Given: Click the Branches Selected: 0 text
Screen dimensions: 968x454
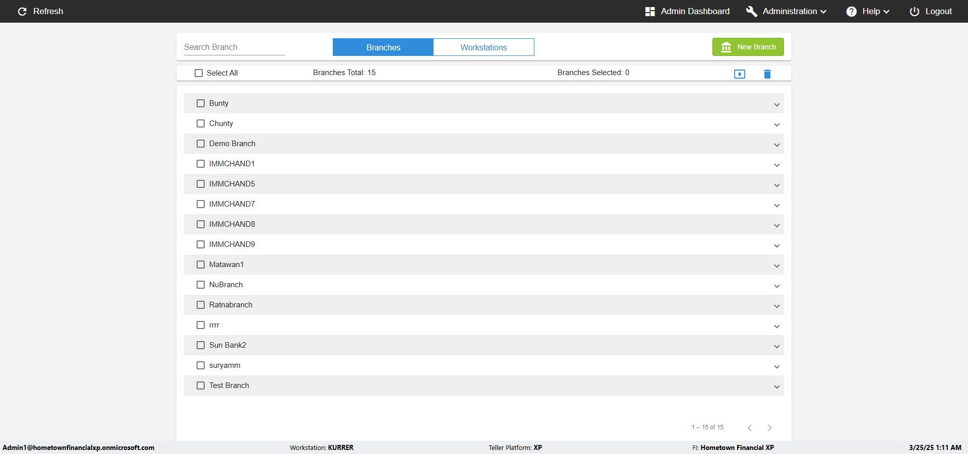Looking at the screenshot, I should coord(593,73).
